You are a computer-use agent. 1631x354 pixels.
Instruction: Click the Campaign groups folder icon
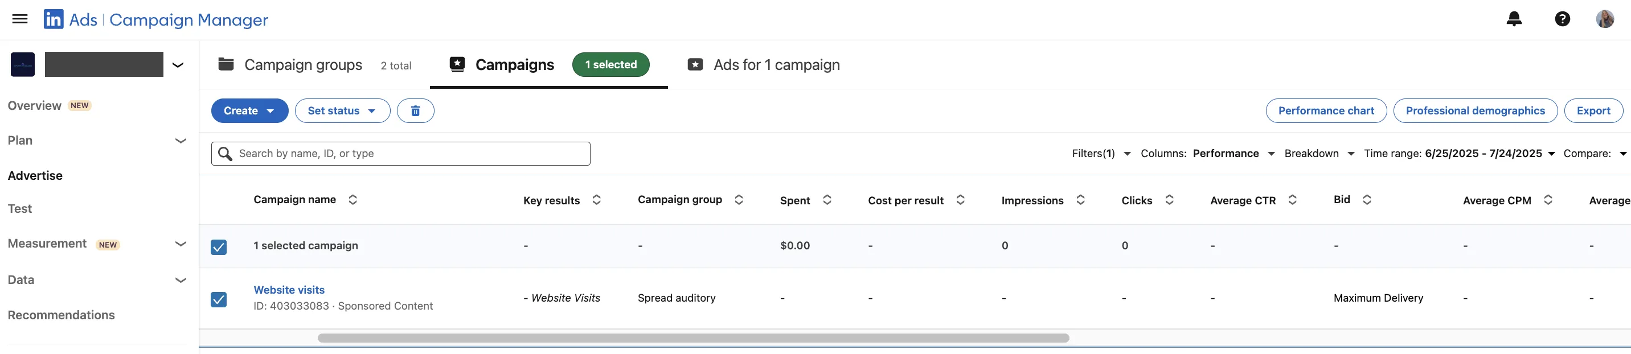[x=226, y=64]
